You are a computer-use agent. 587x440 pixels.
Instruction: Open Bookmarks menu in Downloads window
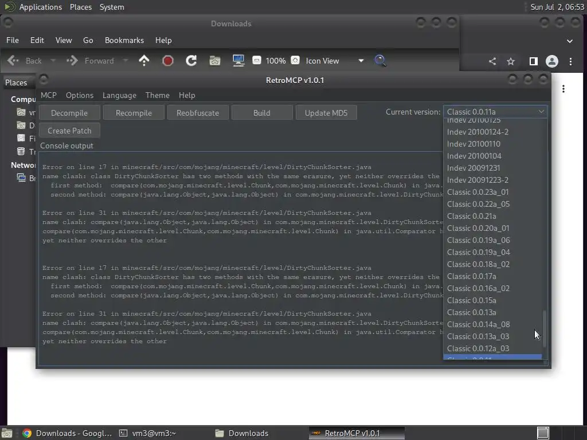click(x=124, y=40)
